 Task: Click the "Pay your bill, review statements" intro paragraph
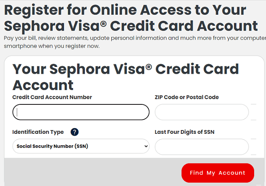click(135, 42)
